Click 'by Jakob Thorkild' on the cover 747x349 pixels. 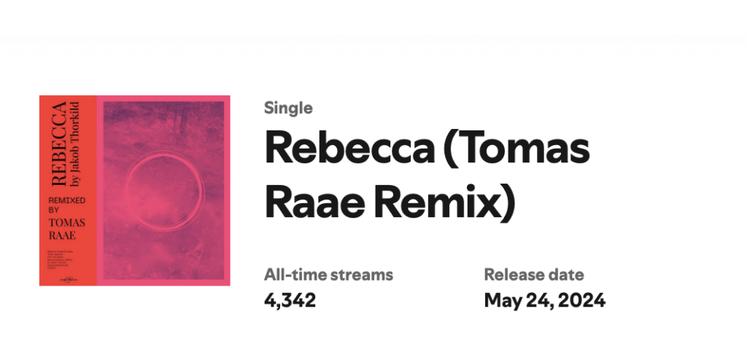(x=74, y=144)
